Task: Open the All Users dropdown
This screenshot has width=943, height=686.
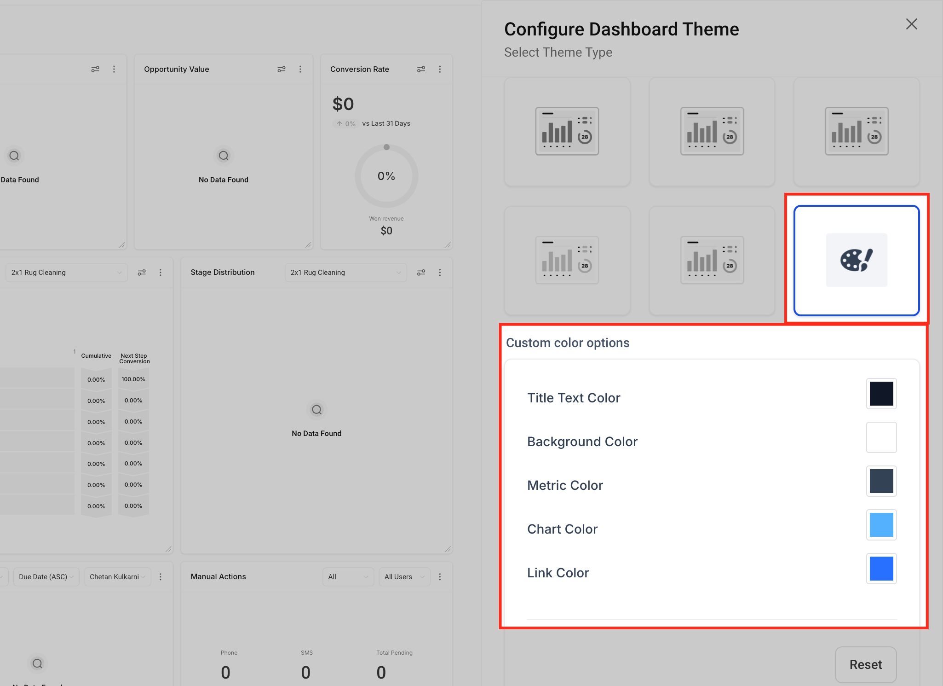Action: coord(404,577)
